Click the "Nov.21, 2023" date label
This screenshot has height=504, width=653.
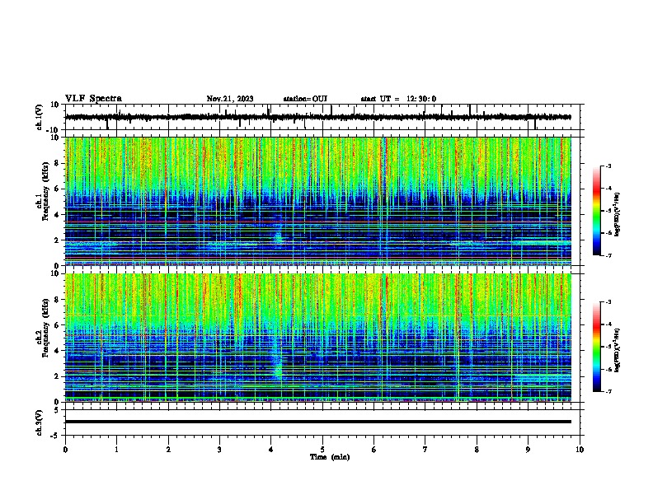230,99
